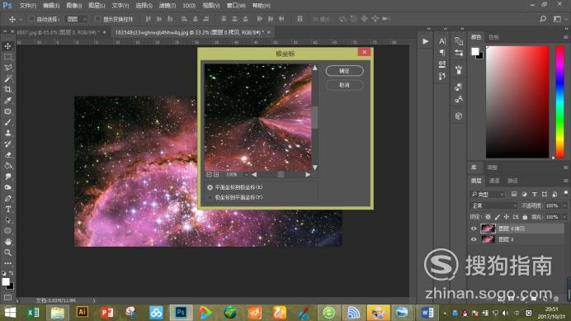Screen dimensions: 571x321
Task: Lock all with padlock icon
Action: click(x=525, y=217)
